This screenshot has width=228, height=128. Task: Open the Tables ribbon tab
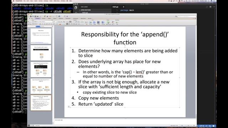pos(50,18)
